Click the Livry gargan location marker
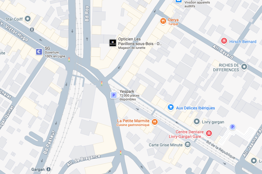The image size is (262, 174). [197, 121]
